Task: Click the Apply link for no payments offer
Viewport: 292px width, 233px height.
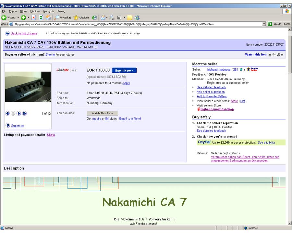Action: (126, 83)
